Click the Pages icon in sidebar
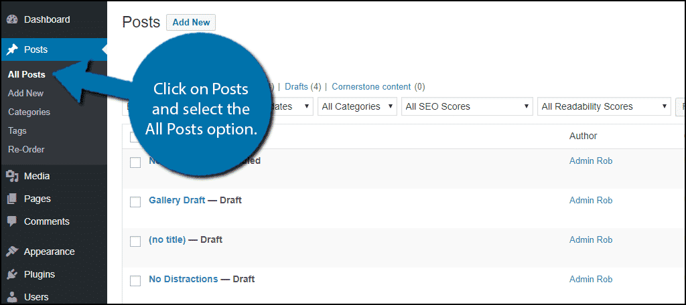Viewport: 686px width, 305px height. pyautogui.click(x=12, y=199)
